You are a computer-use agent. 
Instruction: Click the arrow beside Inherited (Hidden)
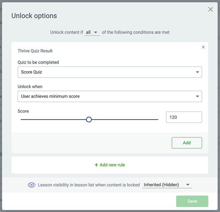(x=188, y=185)
